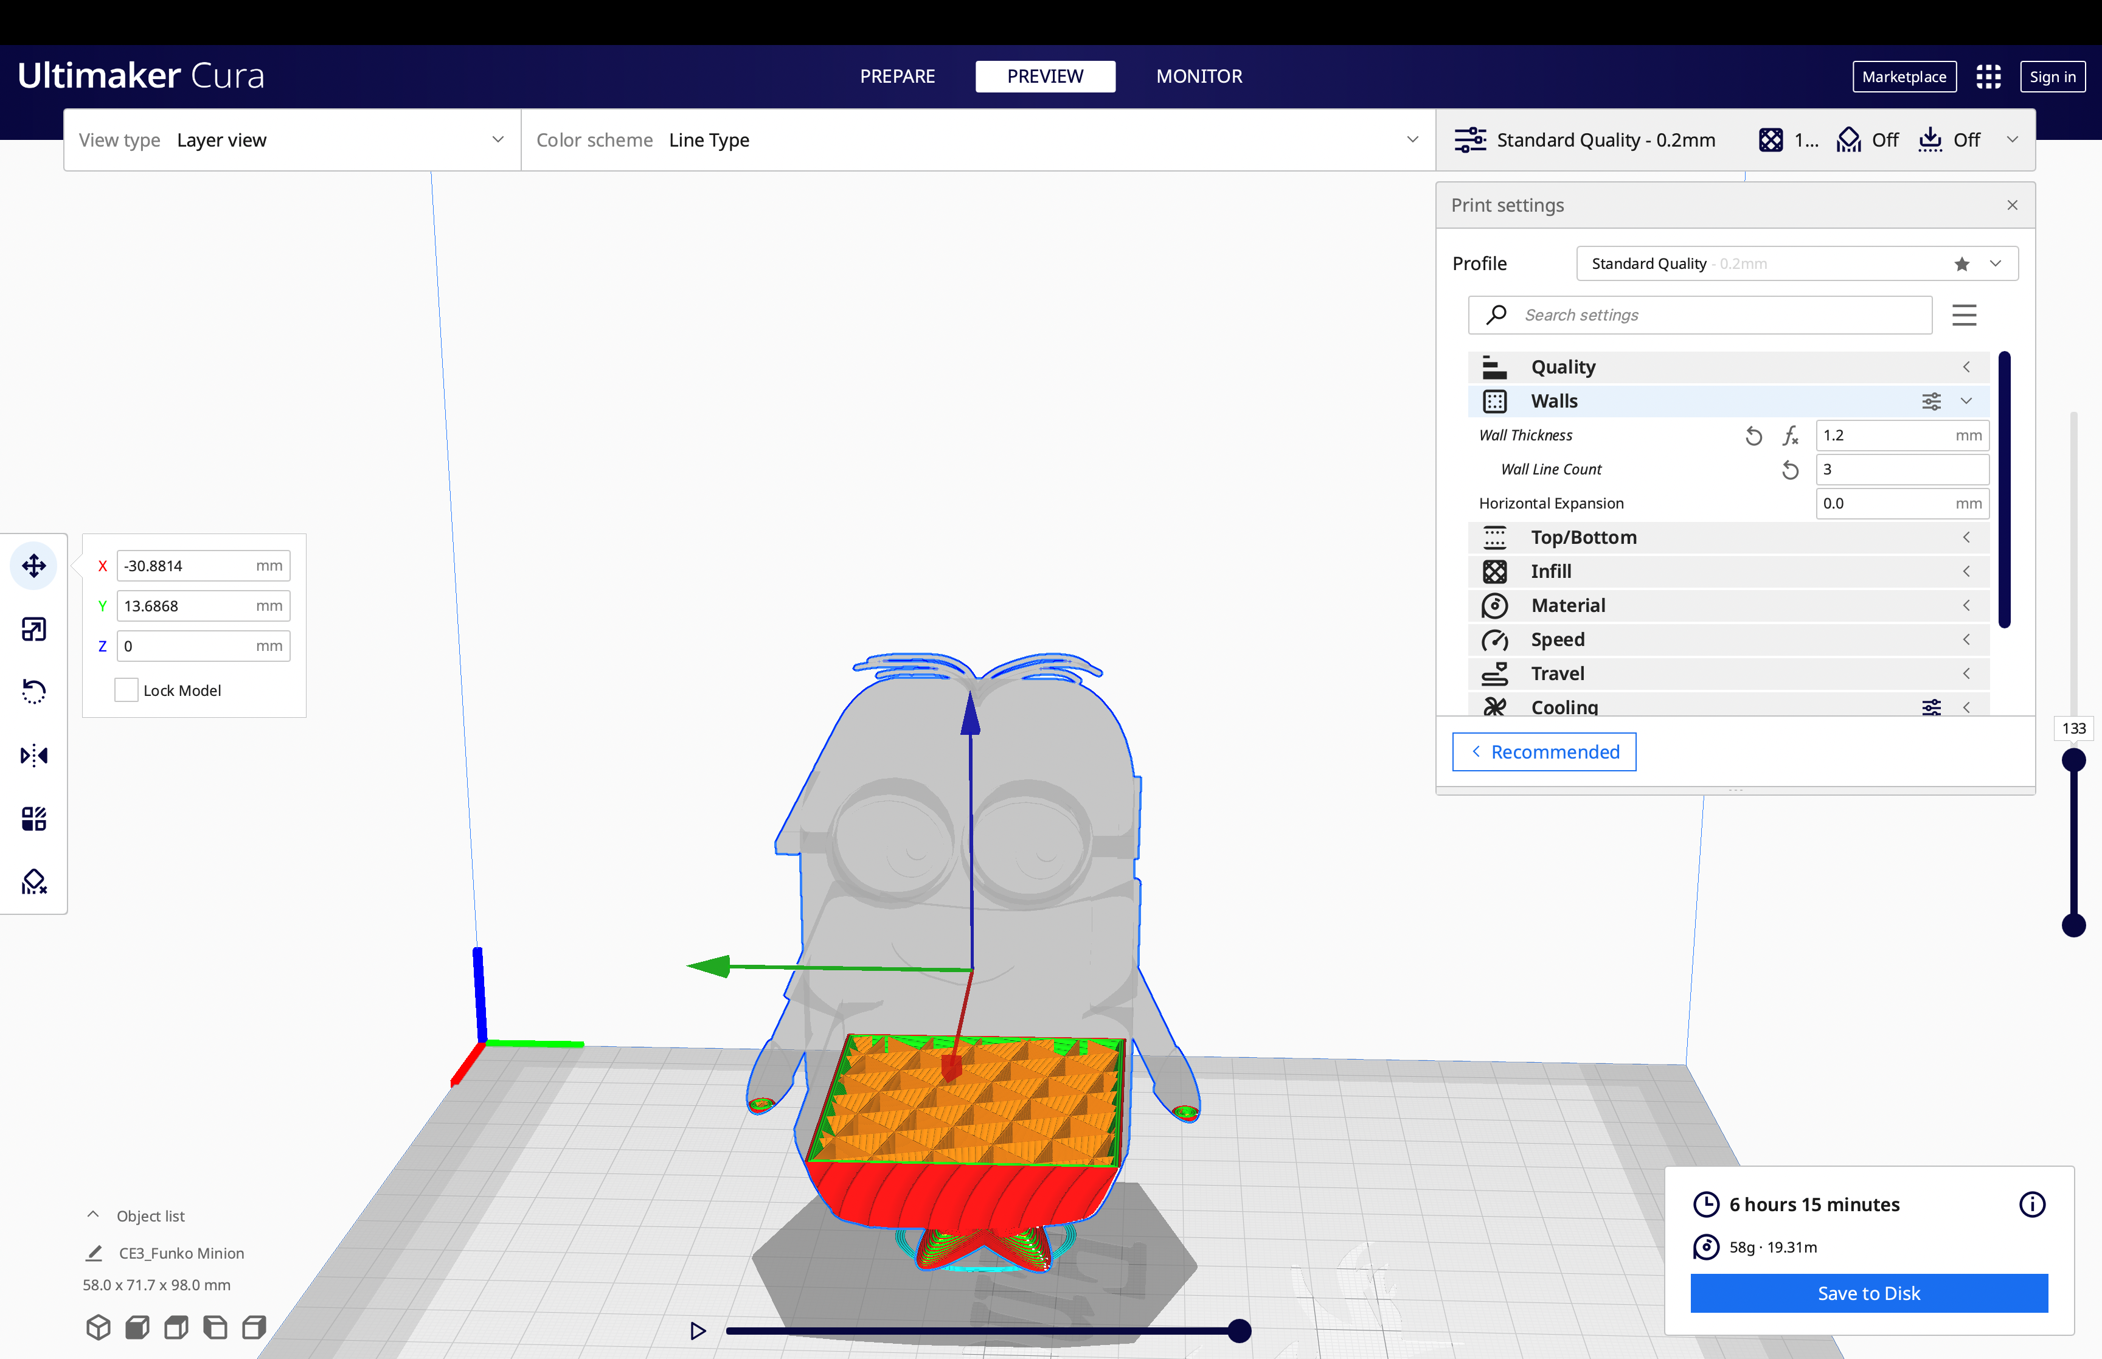2102x1359 pixels.
Task: Click the Search settings field
Action: pyautogui.click(x=1700, y=315)
